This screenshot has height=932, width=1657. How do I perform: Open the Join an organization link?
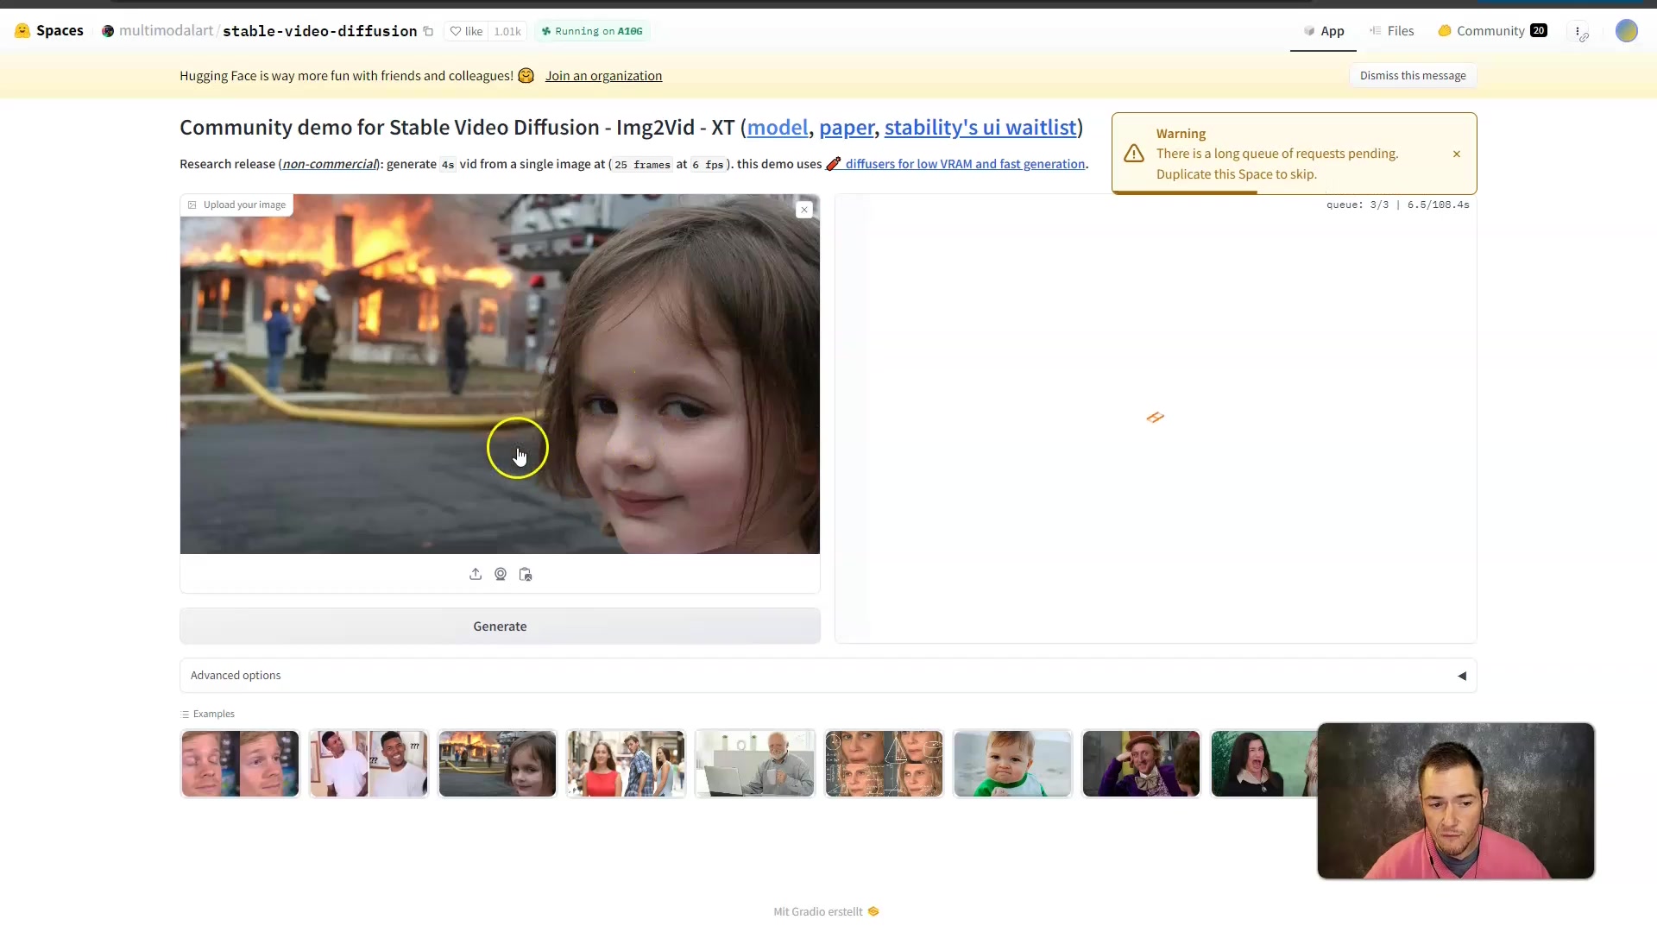coord(603,76)
